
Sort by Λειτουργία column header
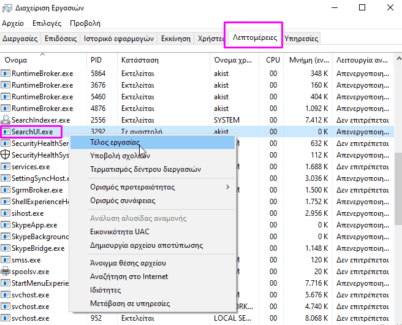[363, 60]
